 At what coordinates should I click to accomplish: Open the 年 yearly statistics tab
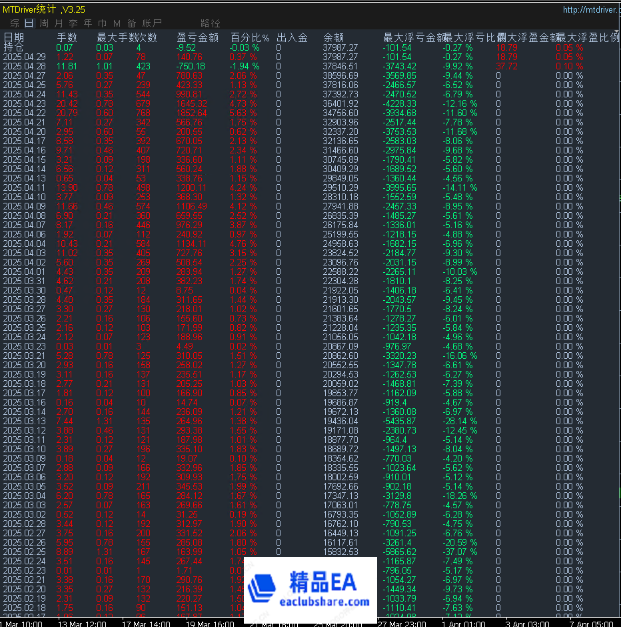tap(87, 23)
